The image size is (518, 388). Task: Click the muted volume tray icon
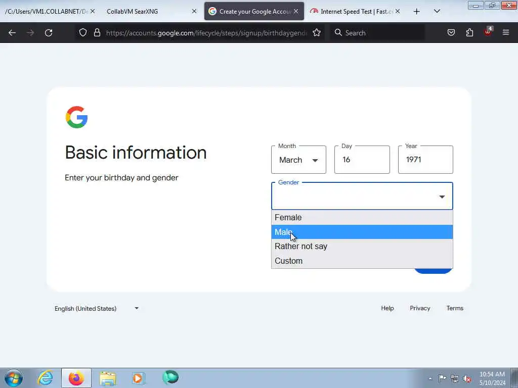tap(467, 378)
